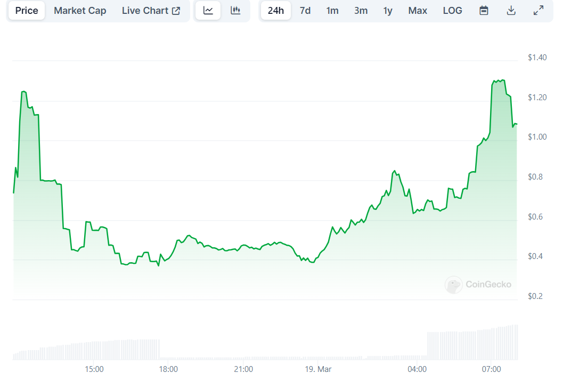
Task: Show the 3m time range
Action: 361,11
